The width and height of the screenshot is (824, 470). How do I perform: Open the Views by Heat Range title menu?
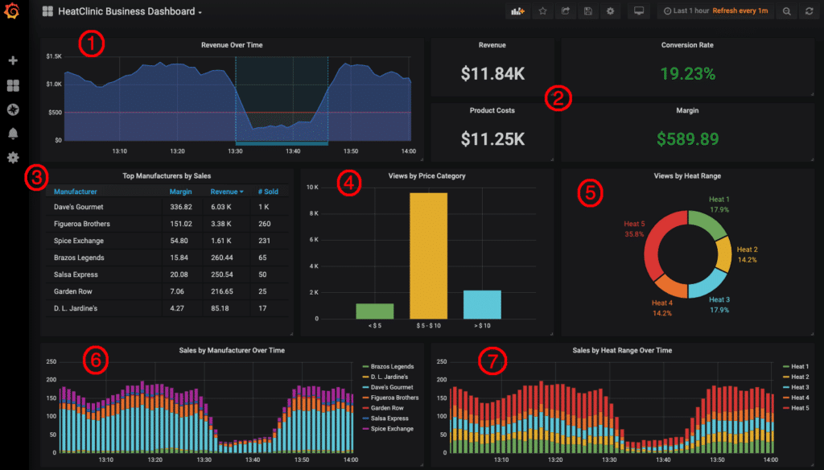[687, 176]
